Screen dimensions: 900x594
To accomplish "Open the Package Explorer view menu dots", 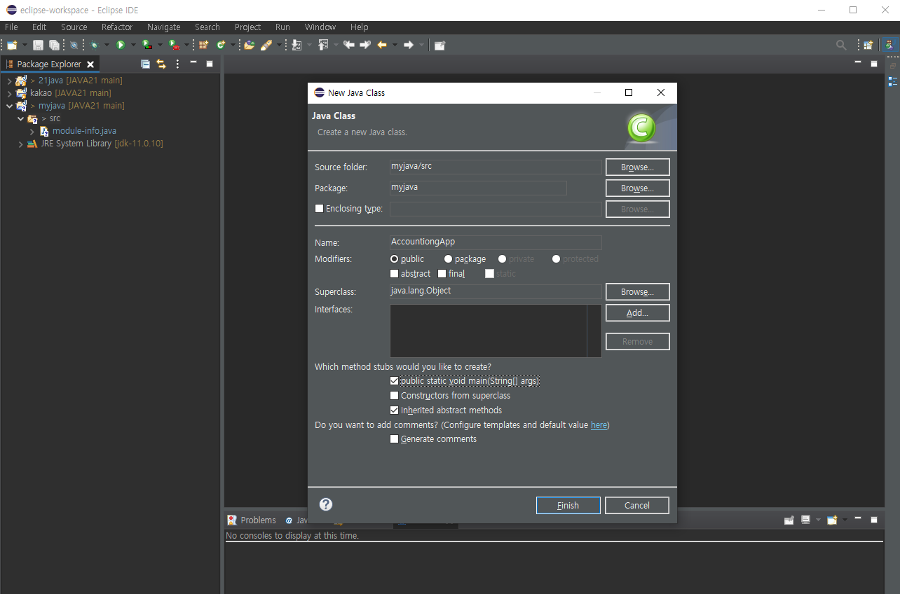I will coord(177,64).
